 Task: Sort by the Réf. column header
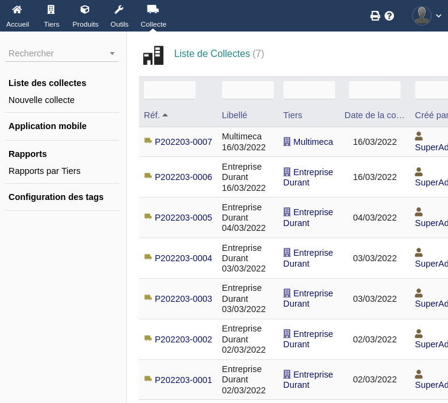pyautogui.click(x=152, y=115)
